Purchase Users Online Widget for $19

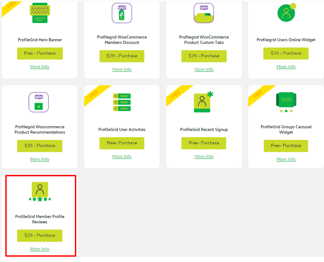[x=286, y=53]
